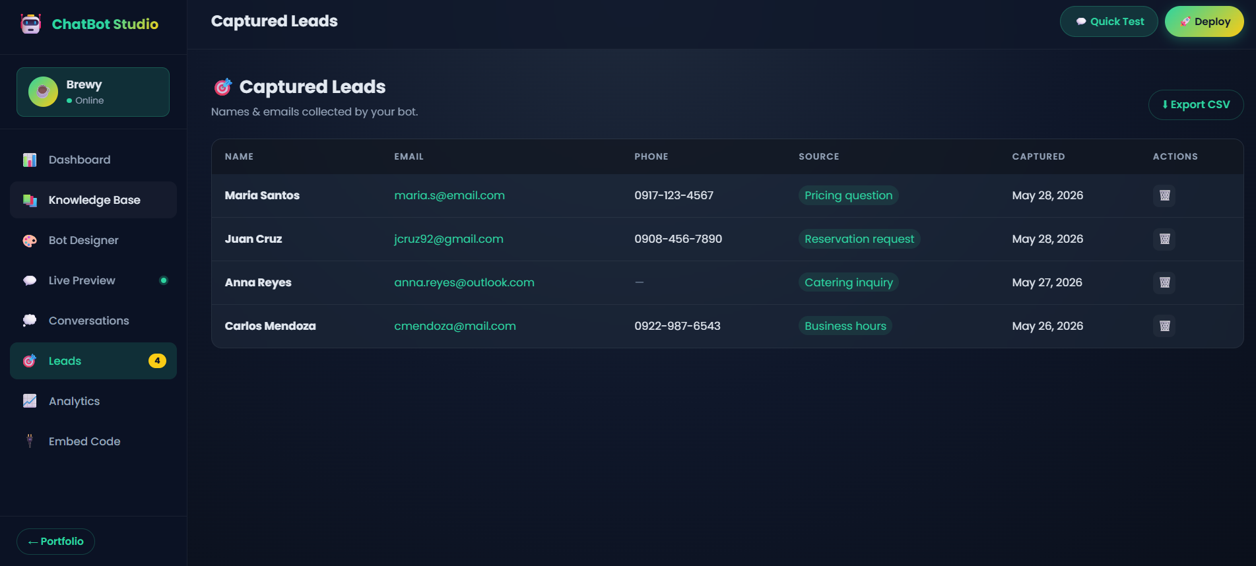Click the top bar Captured Leads title
1256x566 pixels.
[x=274, y=21]
